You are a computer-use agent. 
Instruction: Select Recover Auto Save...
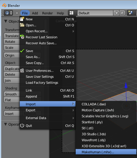point(48,43)
